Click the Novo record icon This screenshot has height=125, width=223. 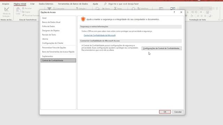[103, 8]
